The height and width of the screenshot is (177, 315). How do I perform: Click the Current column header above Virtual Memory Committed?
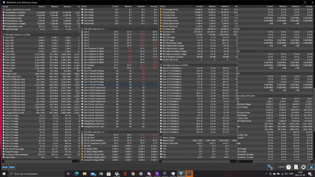39,7
